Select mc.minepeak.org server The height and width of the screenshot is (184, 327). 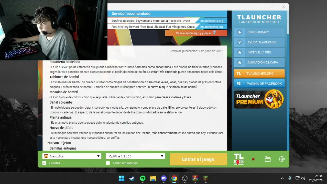[212, 27]
